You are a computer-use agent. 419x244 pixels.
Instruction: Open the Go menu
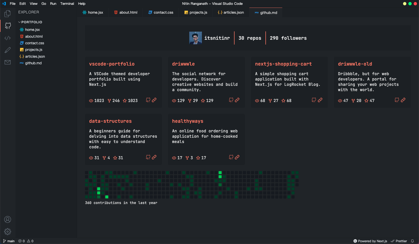(x=44, y=4)
